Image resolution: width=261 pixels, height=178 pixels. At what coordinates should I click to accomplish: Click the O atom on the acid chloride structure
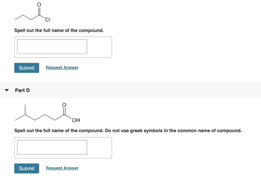(x=39, y=4)
